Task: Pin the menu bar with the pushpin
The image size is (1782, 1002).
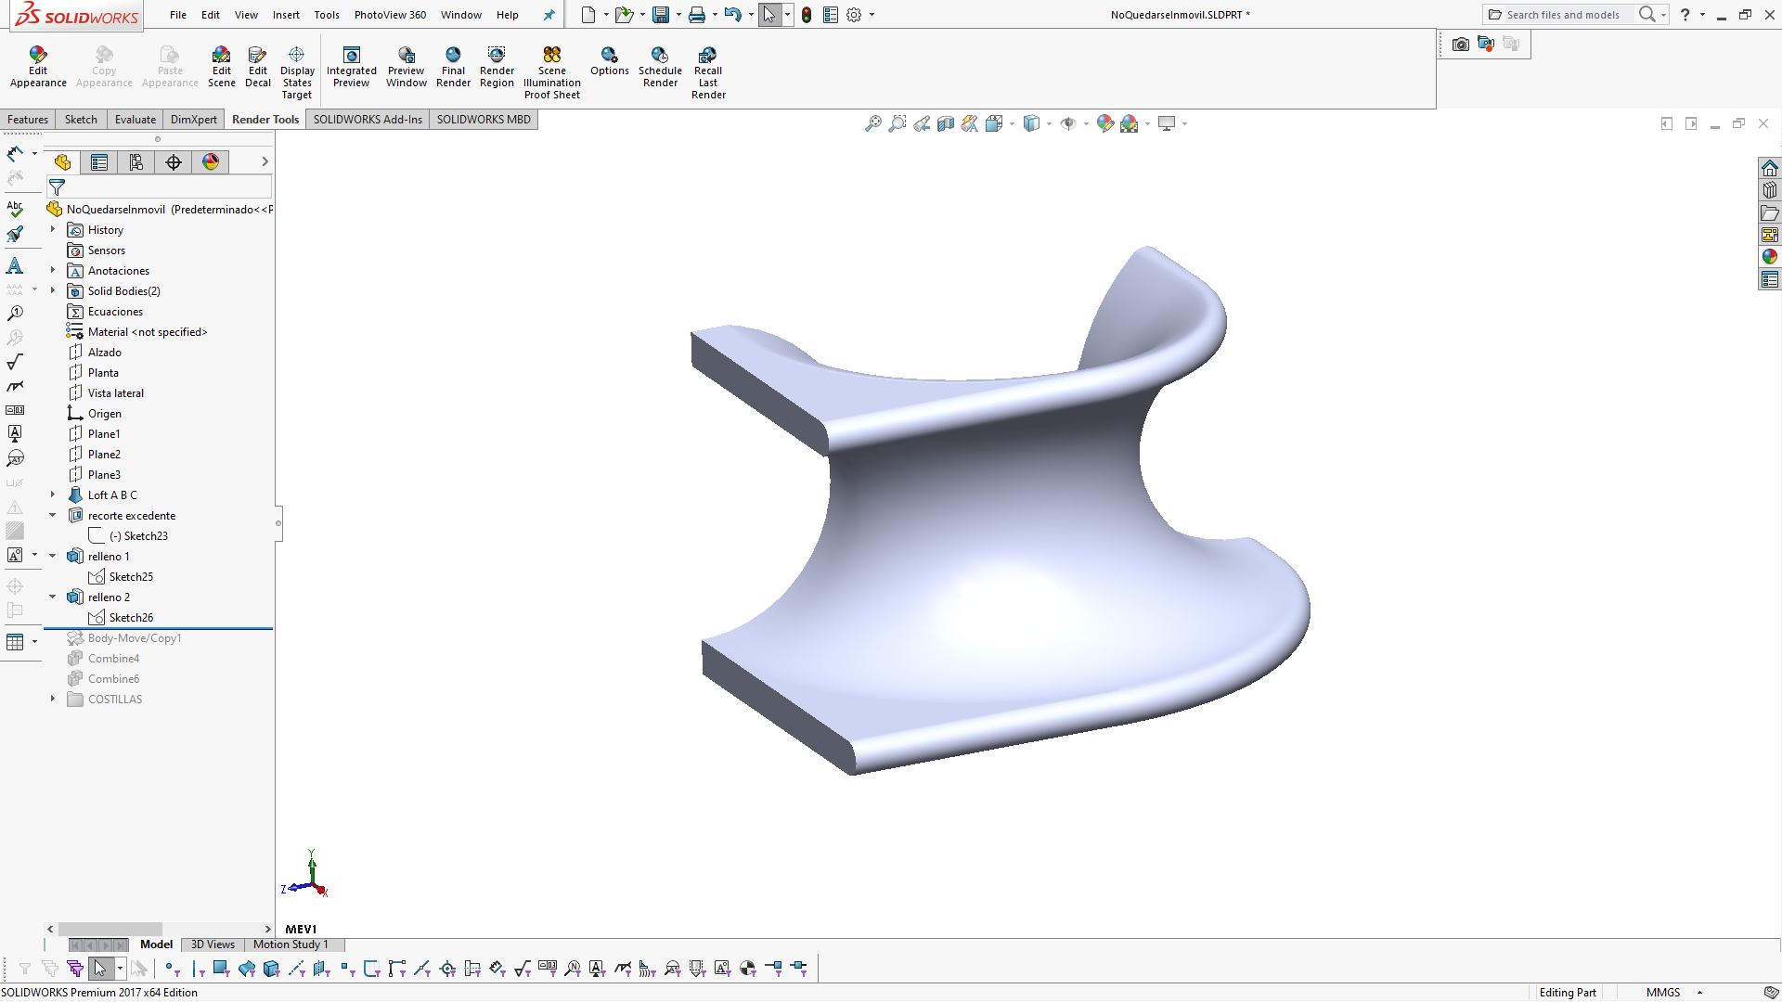Action: pos(549,15)
